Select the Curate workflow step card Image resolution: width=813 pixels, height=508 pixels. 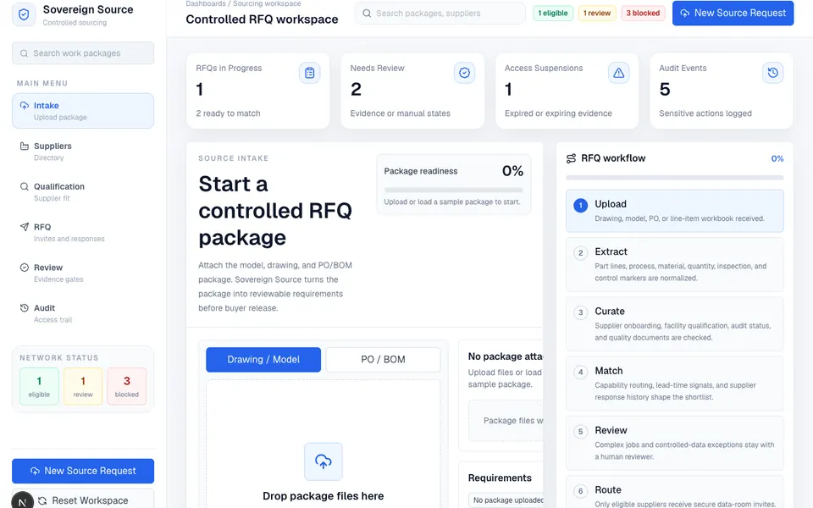pyautogui.click(x=675, y=324)
